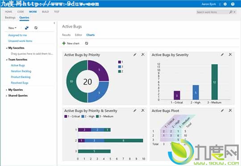Click New chart button
The width and height of the screenshot is (241, 166).
[x=71, y=43]
